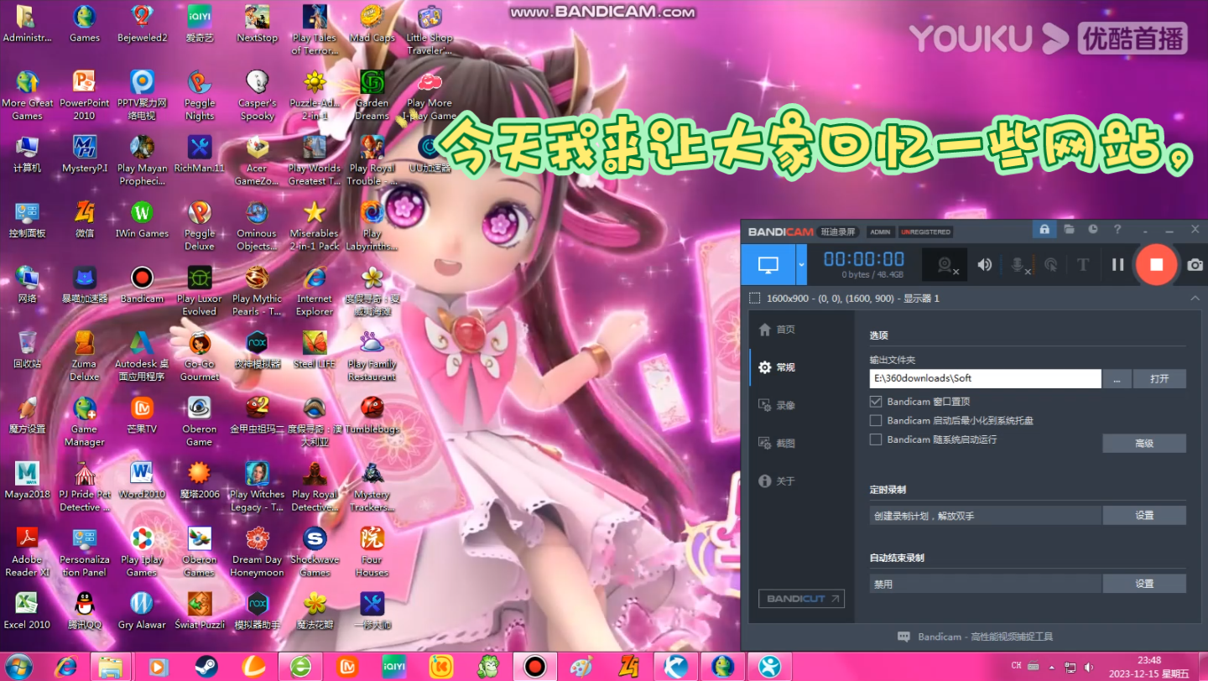
Task: Open UU加速器 desktop icon
Action: click(430, 153)
